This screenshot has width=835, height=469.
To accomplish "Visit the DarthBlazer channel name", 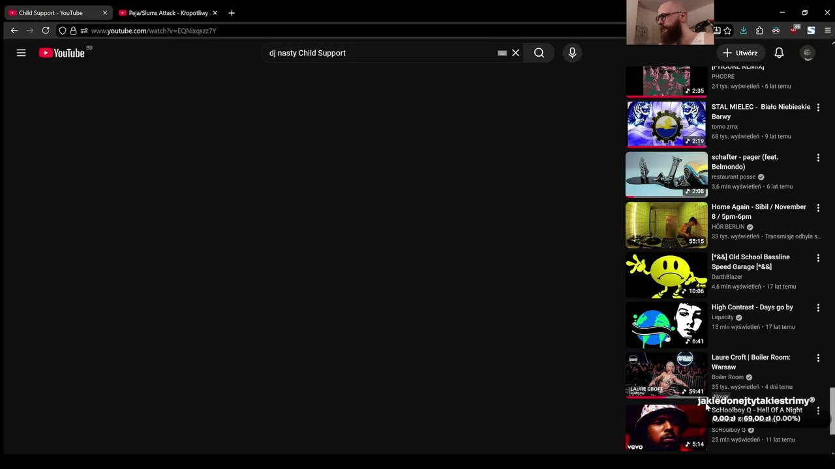I will point(727,277).
